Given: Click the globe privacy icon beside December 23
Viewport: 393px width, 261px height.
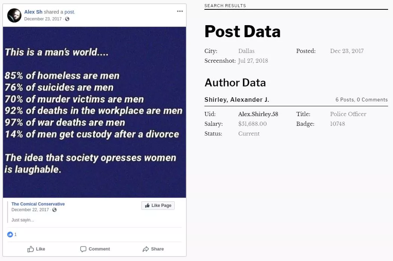Looking at the screenshot, I should pos(67,19).
